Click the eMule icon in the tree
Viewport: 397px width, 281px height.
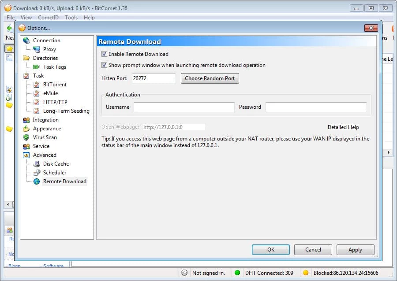(37, 93)
